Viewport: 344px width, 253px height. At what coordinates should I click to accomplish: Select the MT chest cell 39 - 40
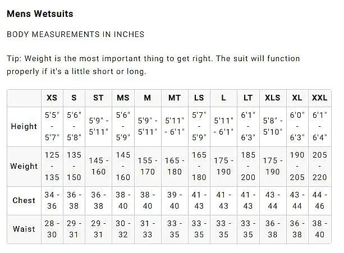click(x=175, y=201)
